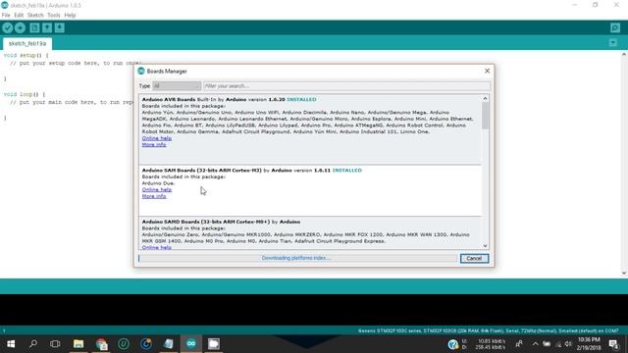Click the void loop() line in editor
The image size is (628, 353).
click(25, 94)
